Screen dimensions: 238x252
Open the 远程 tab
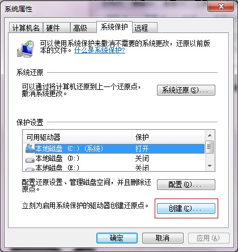[x=145, y=28]
